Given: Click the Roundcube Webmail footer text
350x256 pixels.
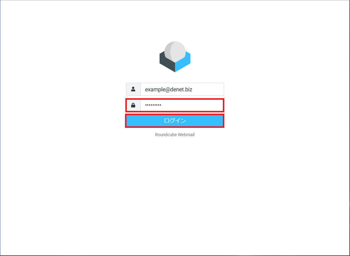Looking at the screenshot, I should coord(175,135).
